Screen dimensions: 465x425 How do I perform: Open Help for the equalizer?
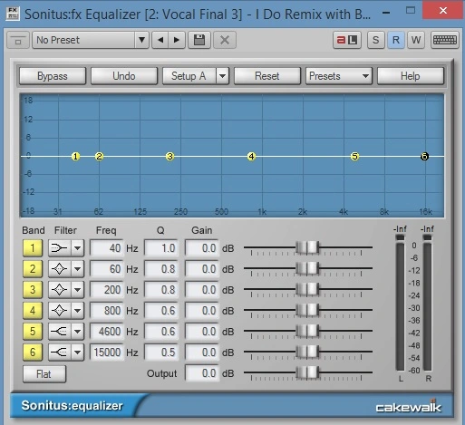click(411, 76)
